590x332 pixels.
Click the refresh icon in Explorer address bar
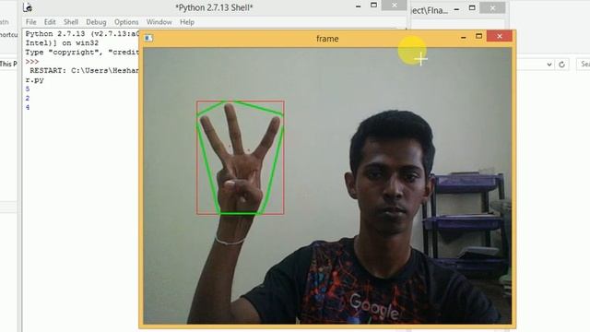(561, 65)
